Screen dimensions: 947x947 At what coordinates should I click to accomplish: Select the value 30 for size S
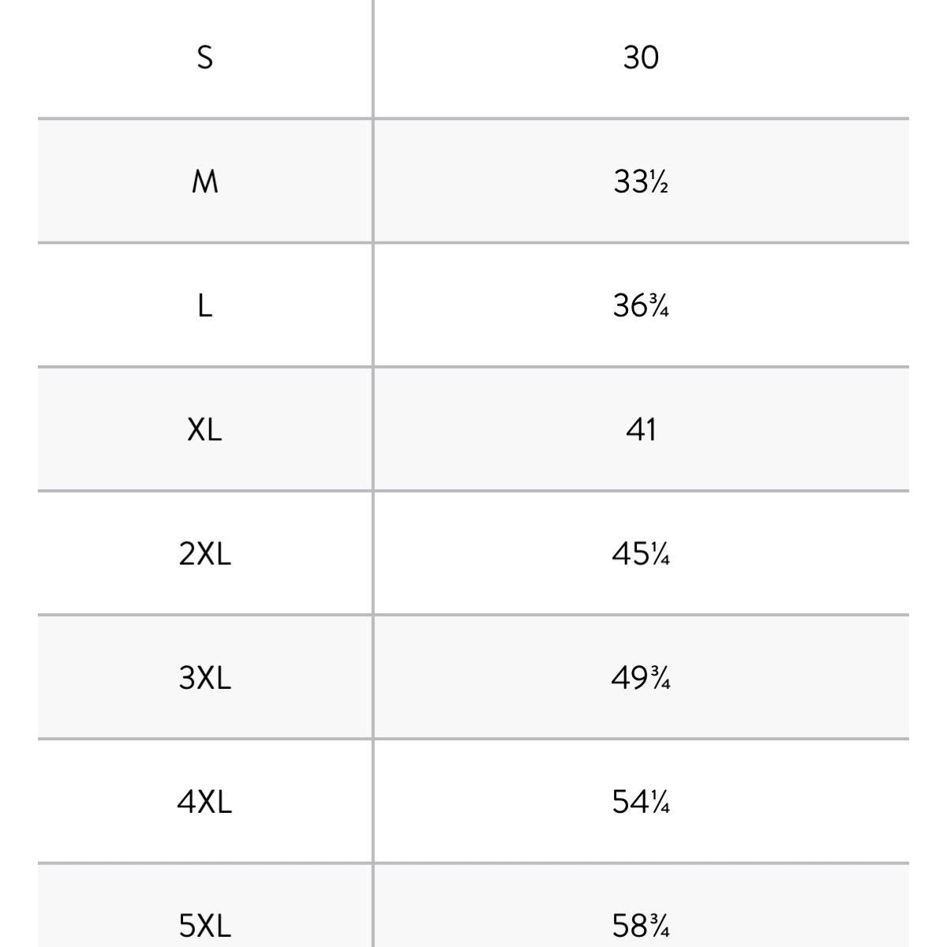click(x=640, y=58)
